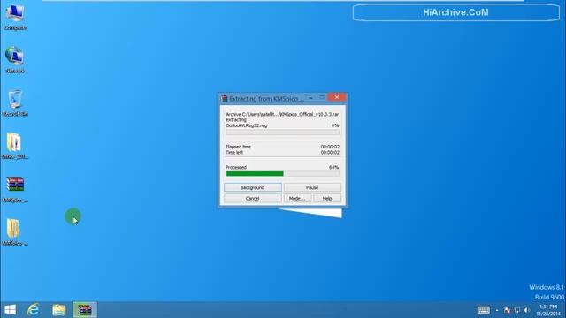Open the Network desktop icon

15,59
